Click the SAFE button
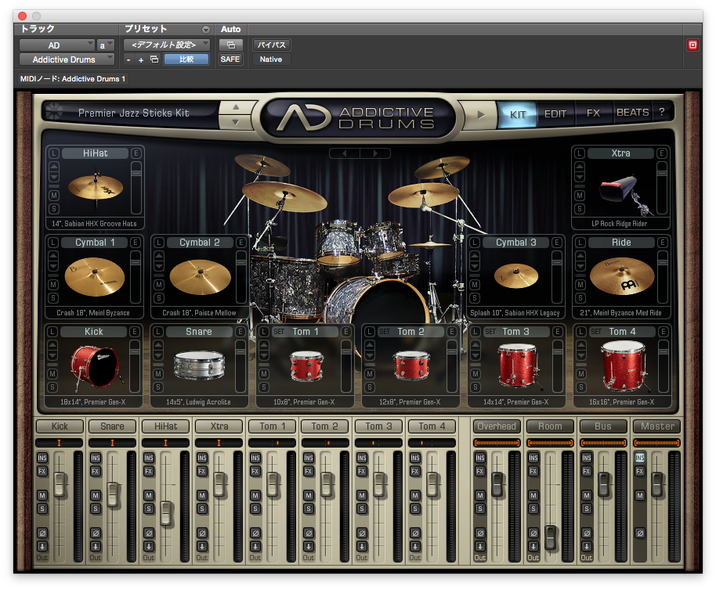 [230, 59]
